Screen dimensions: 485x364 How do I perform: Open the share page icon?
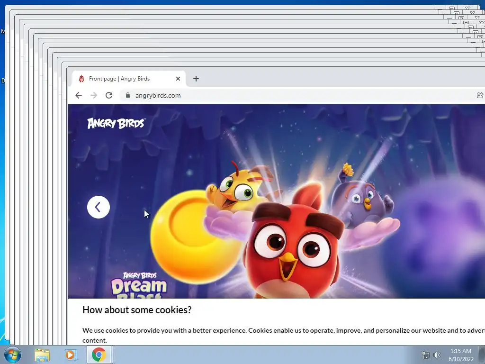coord(480,95)
